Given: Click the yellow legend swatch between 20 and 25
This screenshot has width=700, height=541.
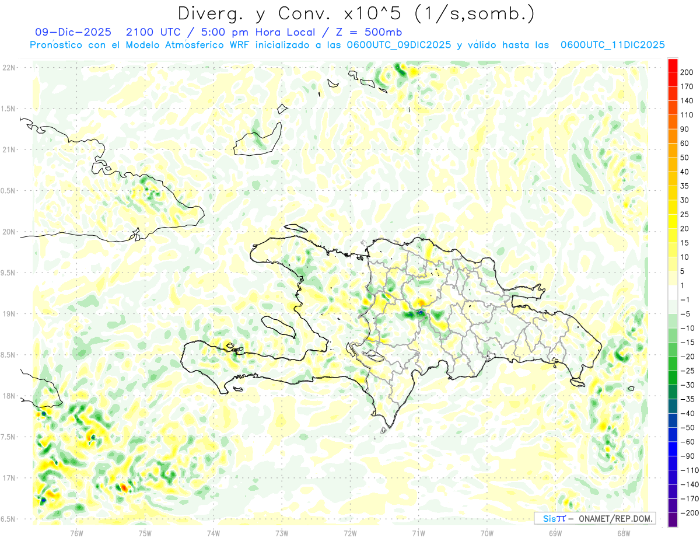Looking at the screenshot, I should click(673, 221).
